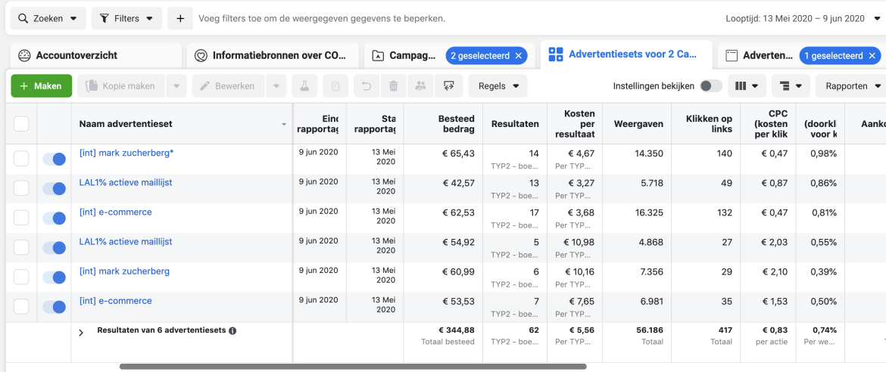Click the audience people icon in toolbar
The image size is (886, 372).
pyautogui.click(x=420, y=85)
